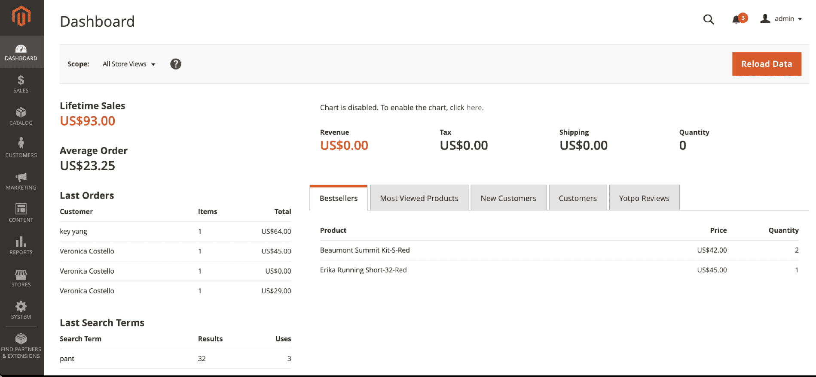Open the System gear menu
816x377 pixels.
click(21, 310)
